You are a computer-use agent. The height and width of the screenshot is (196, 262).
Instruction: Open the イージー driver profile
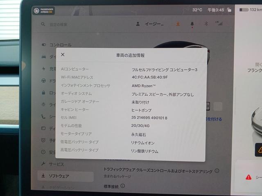coord(150,24)
